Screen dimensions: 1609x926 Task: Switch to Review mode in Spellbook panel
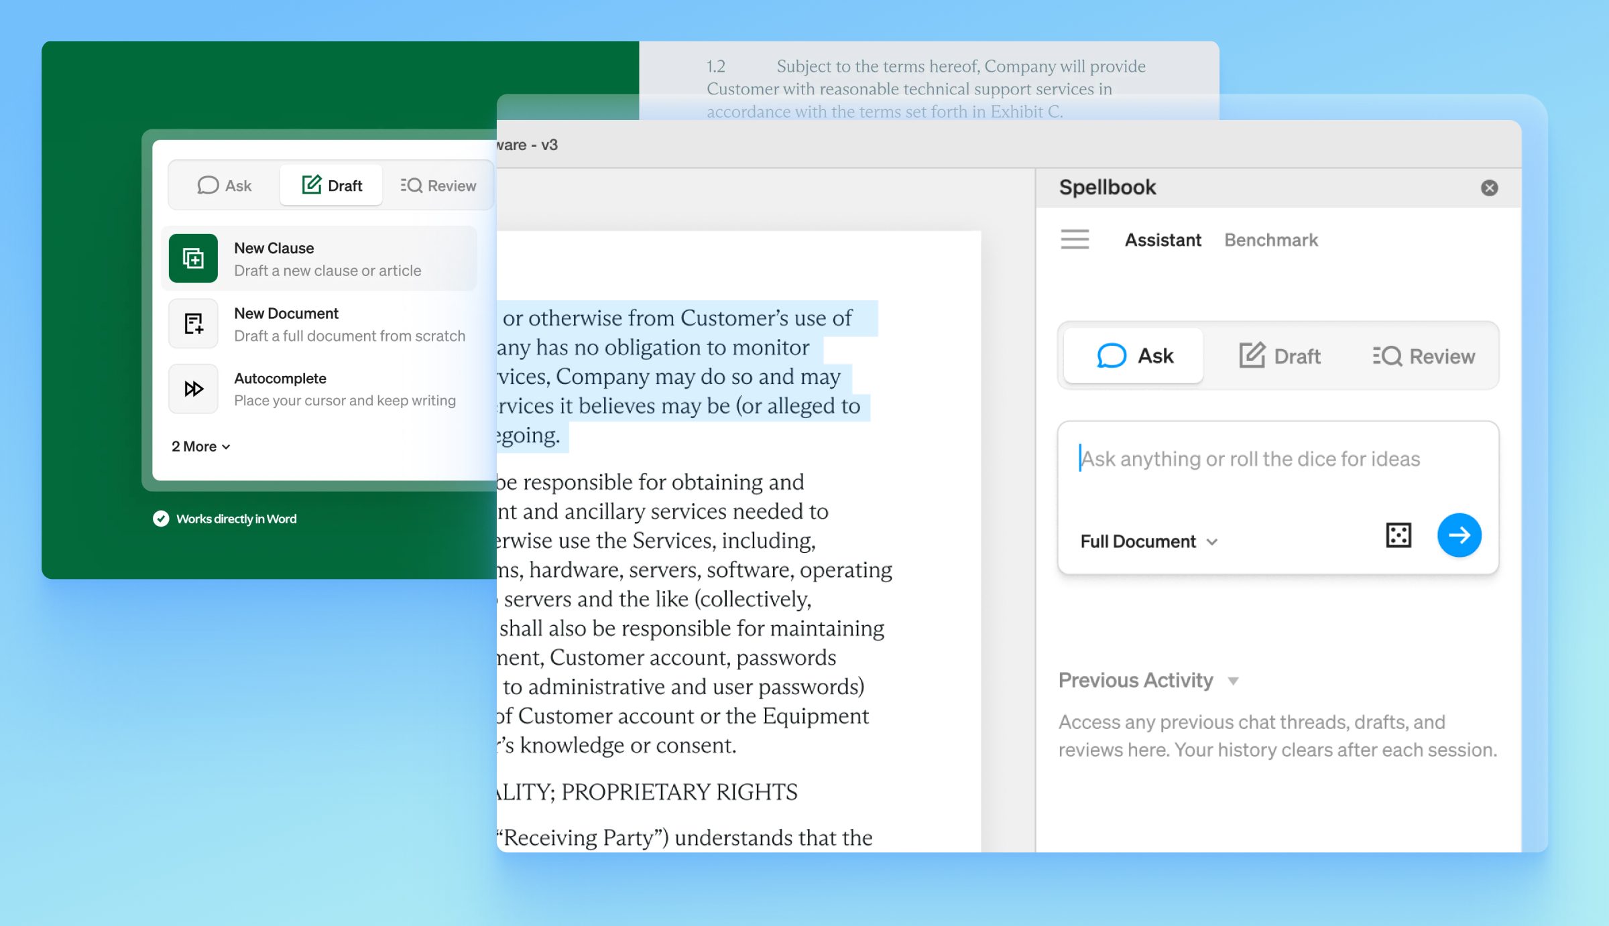1423,356
